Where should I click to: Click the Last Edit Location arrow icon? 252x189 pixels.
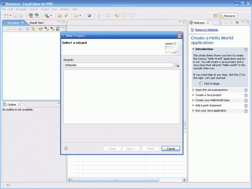point(117,16)
